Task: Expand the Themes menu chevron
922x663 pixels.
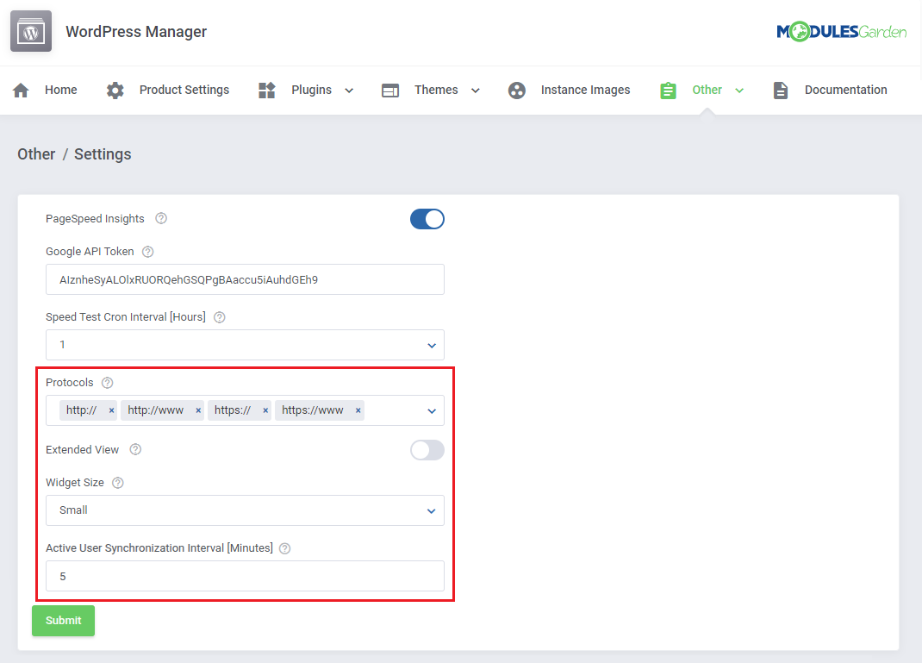Action: click(x=475, y=91)
